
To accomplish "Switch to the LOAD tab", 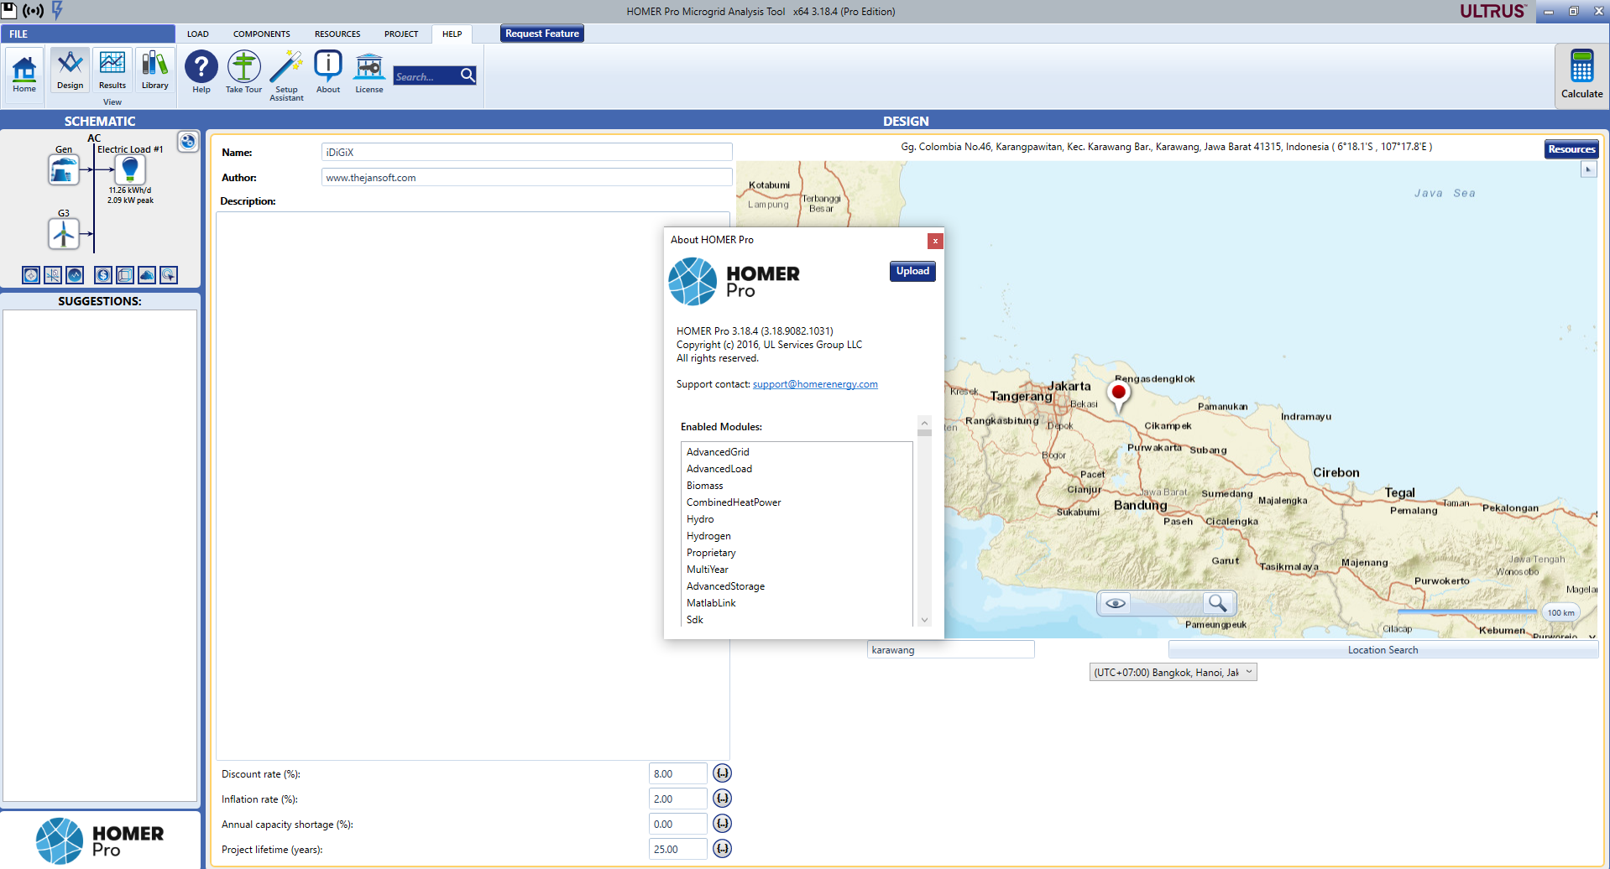I will coord(198,34).
